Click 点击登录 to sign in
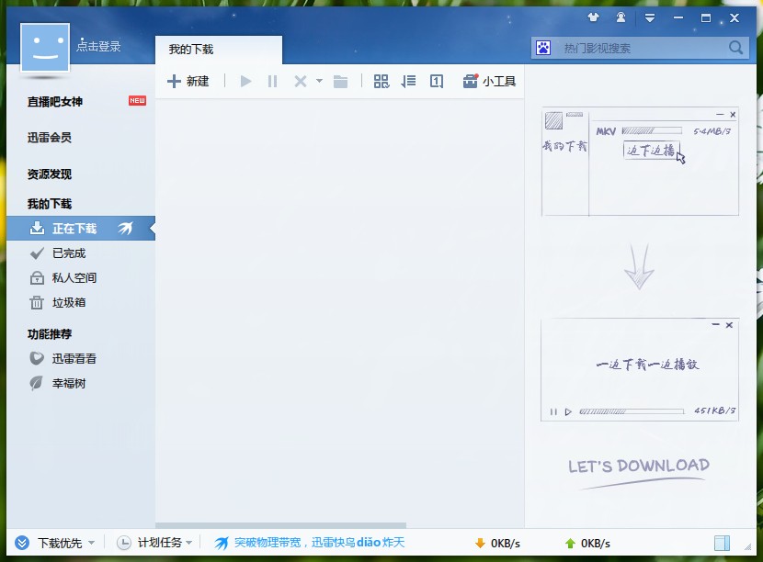 98,47
